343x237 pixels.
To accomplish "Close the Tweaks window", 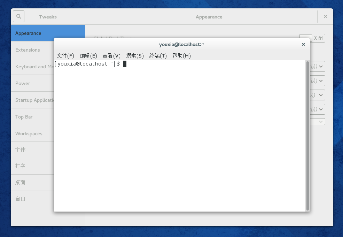I will point(326,16).
